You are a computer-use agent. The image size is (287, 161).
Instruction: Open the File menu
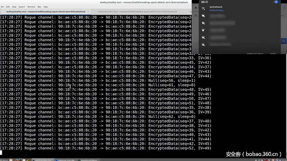point(3,7)
